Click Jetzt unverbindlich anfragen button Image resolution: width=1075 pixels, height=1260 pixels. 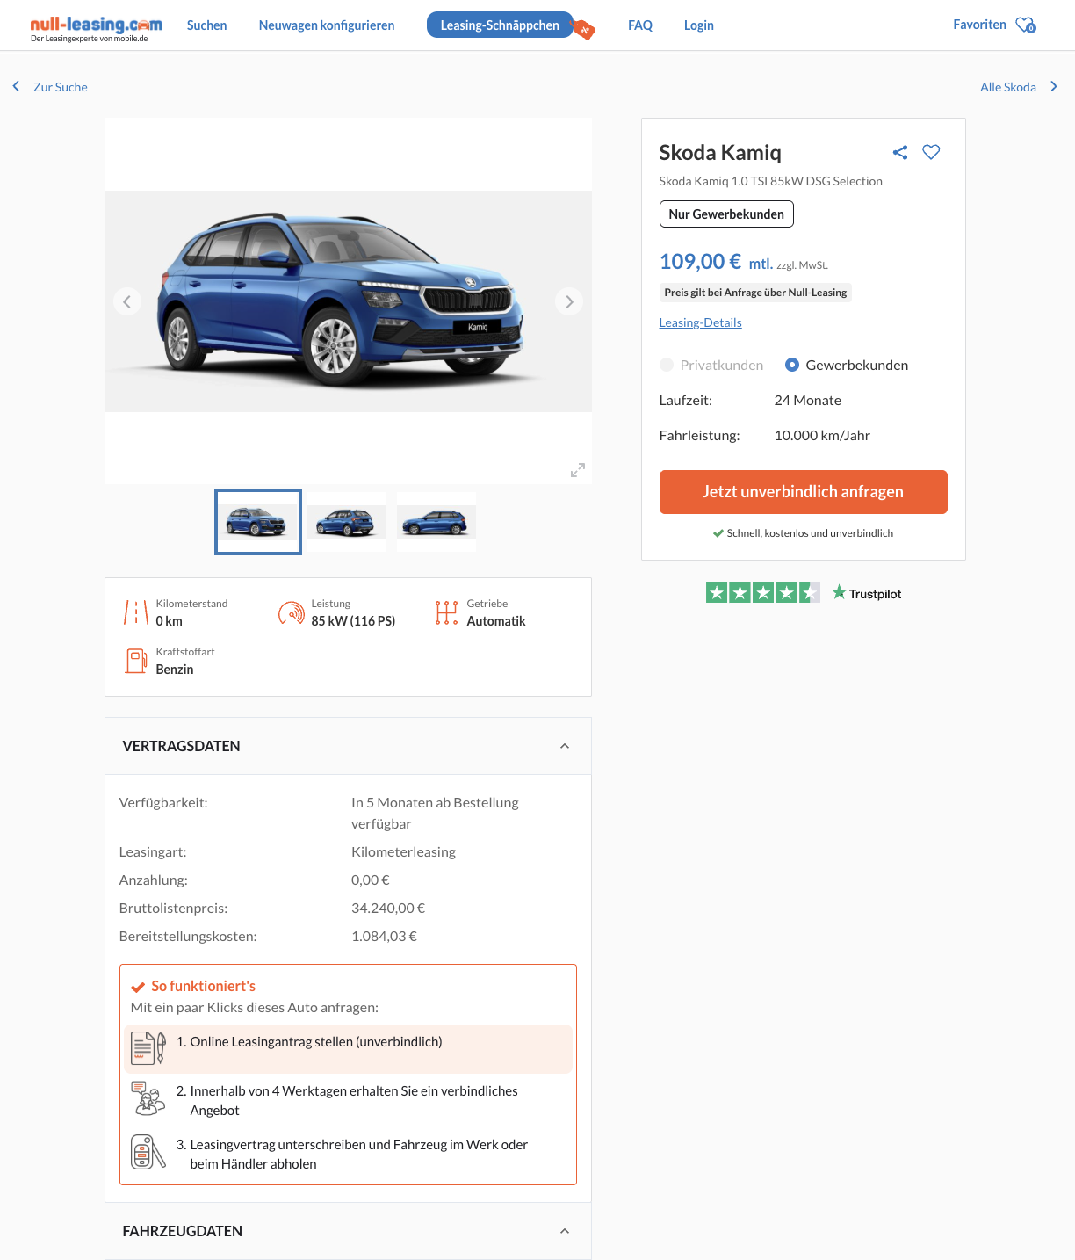click(803, 492)
